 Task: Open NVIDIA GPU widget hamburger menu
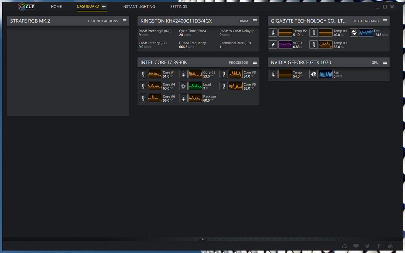click(385, 62)
